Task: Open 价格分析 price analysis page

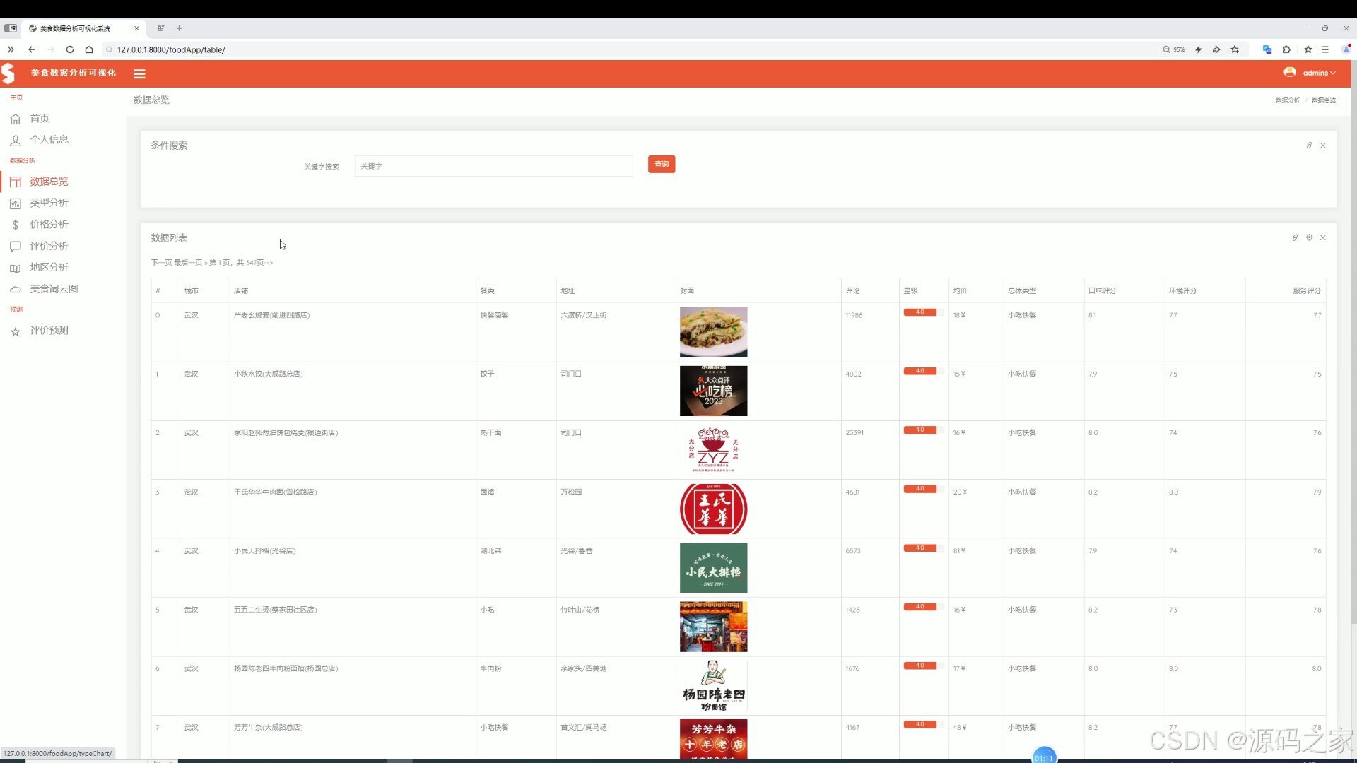Action: (x=49, y=225)
